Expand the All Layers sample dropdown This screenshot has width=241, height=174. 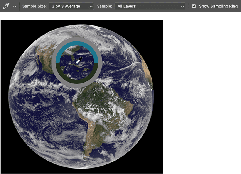click(x=150, y=7)
